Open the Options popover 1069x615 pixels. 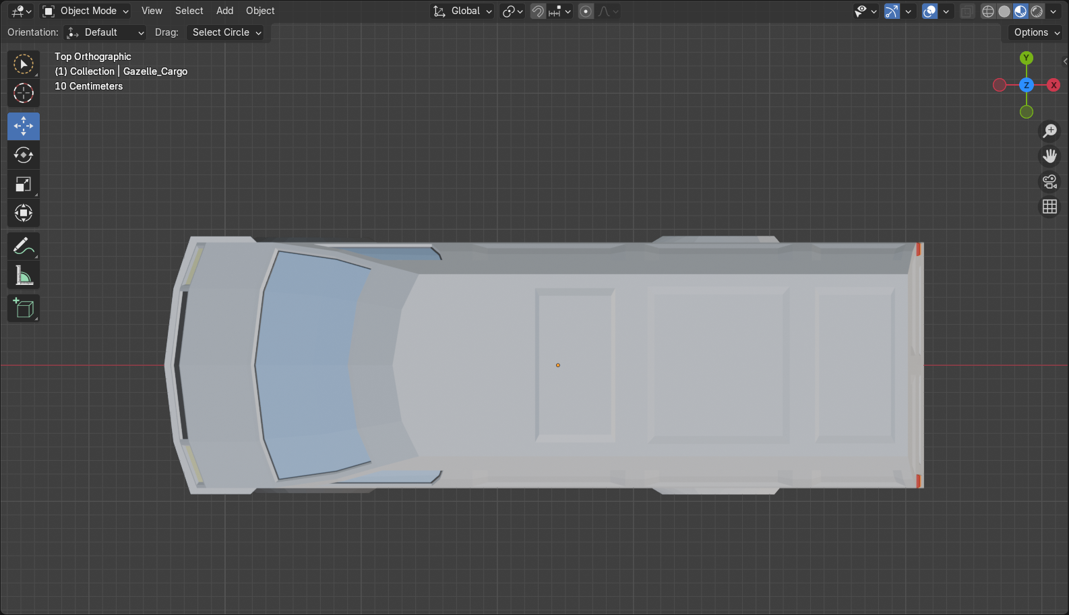click(1035, 32)
